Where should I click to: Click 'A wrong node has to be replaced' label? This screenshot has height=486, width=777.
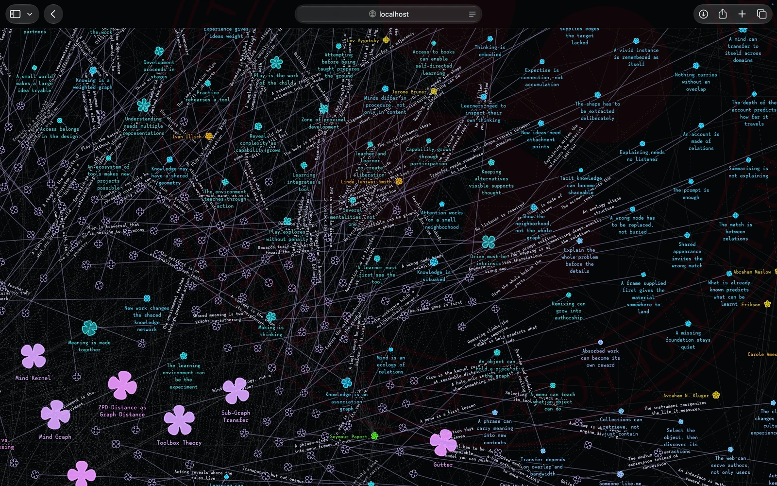(x=632, y=225)
